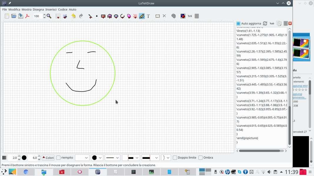Click the black line color swatch

[x=24, y=158]
